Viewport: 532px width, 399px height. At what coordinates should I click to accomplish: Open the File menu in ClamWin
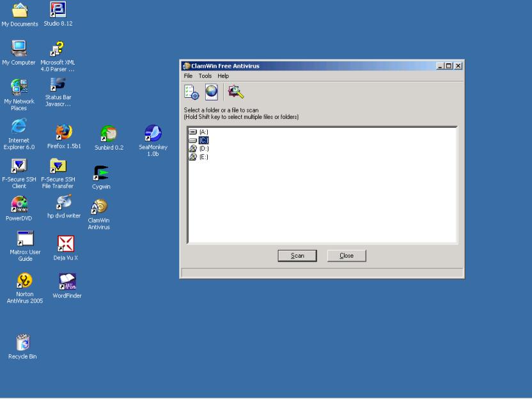(x=188, y=76)
